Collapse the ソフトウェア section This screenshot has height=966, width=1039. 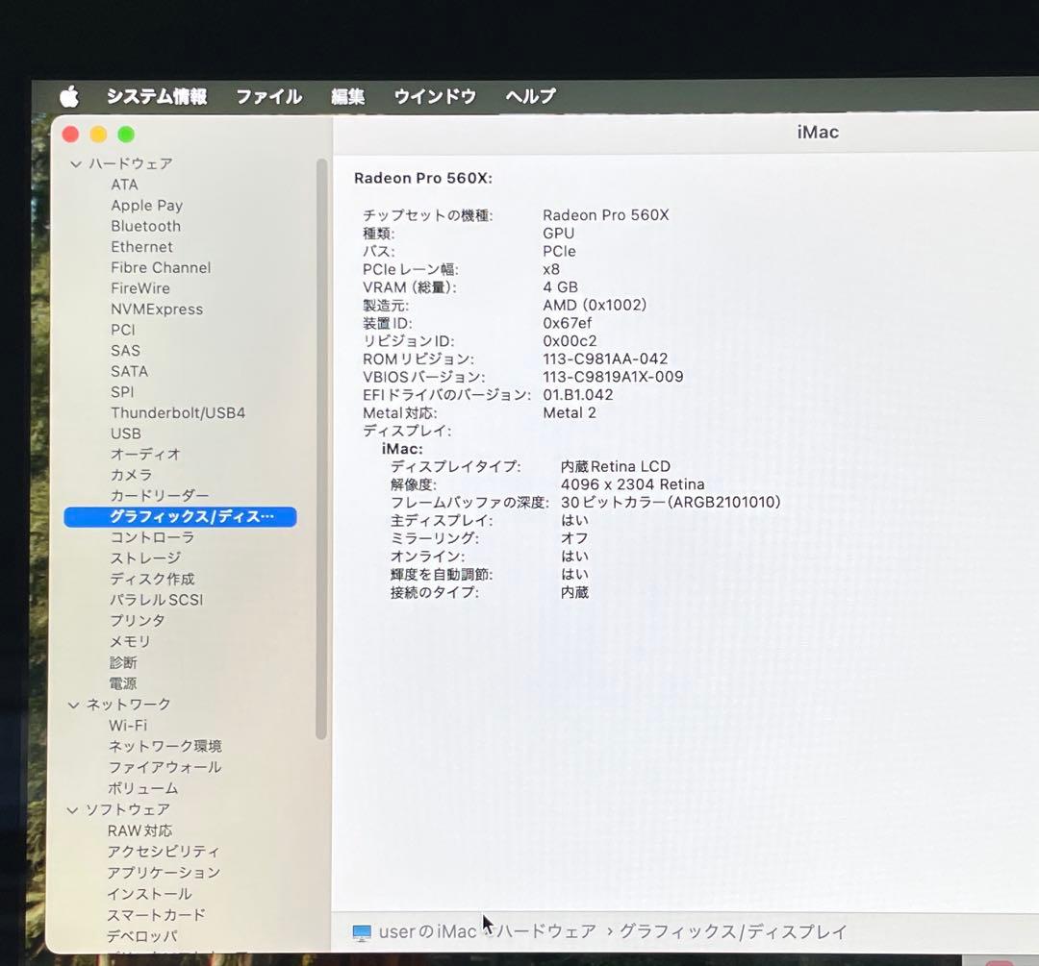click(x=75, y=809)
